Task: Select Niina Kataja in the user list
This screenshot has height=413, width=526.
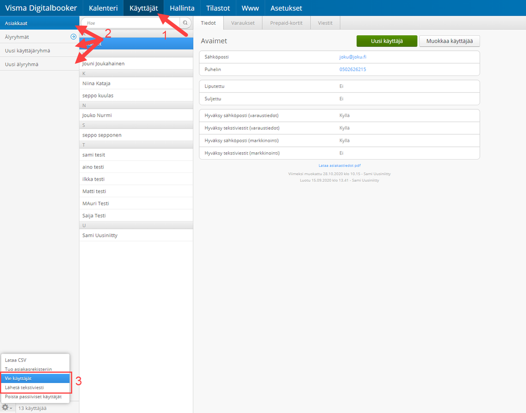Action: pyautogui.click(x=136, y=83)
